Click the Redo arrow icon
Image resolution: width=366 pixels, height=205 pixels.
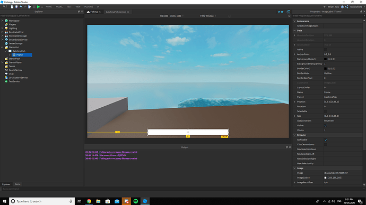click(x=25, y=7)
